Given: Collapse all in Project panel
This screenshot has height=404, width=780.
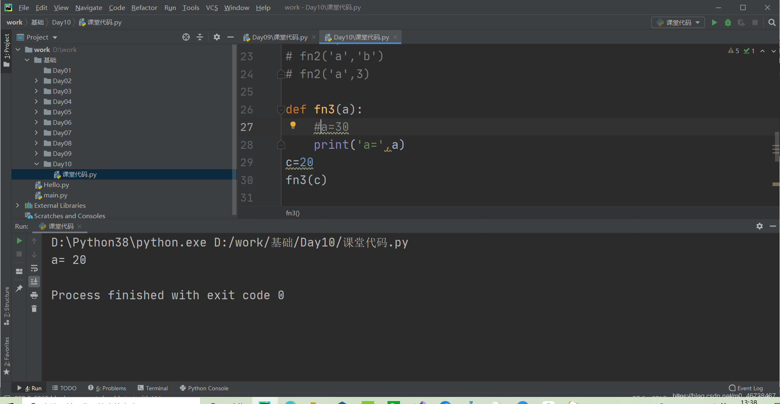Looking at the screenshot, I should (200, 37).
